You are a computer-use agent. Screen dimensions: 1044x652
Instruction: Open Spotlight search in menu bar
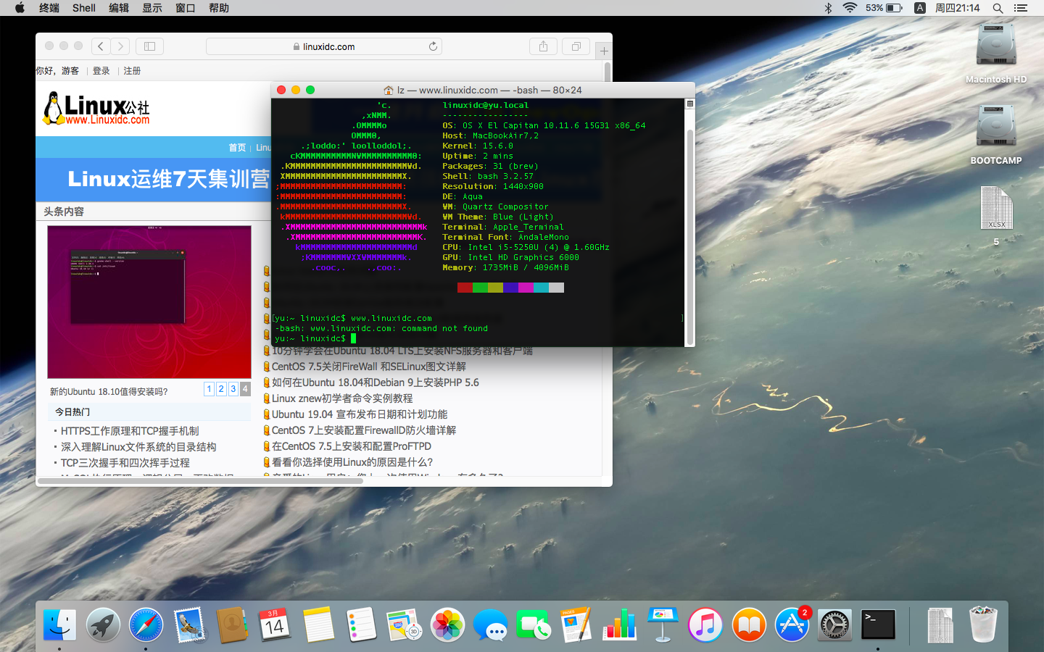[x=998, y=8]
